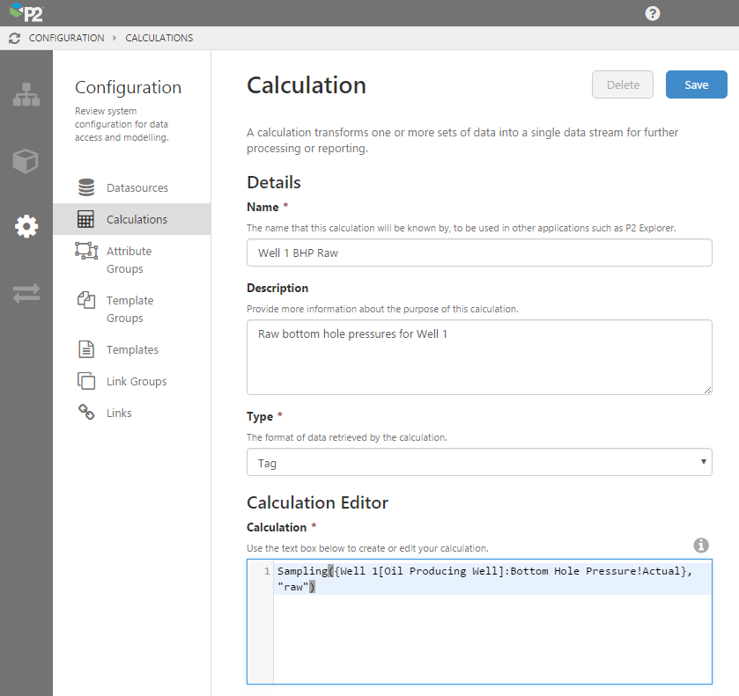This screenshot has width=739, height=696.
Task: Open Link Groups configuration page
Action: click(x=136, y=381)
